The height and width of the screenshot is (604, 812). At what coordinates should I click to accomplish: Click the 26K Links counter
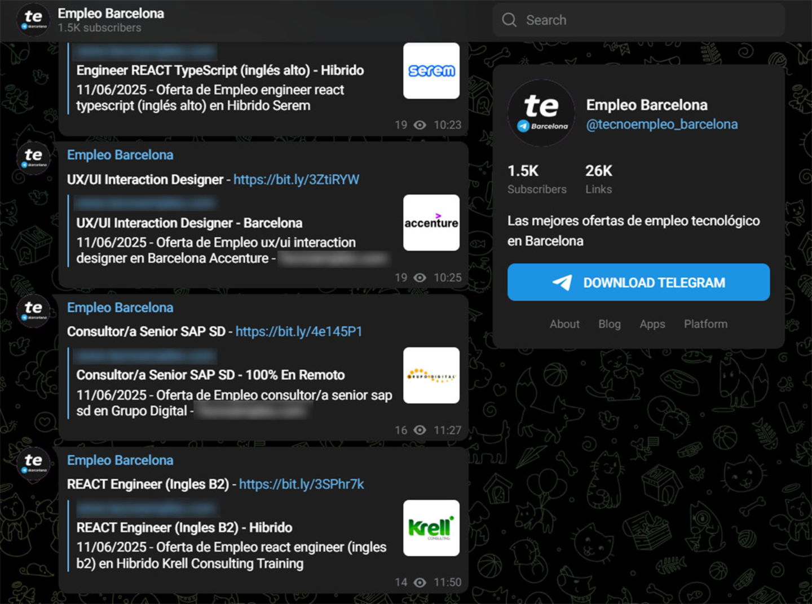(x=598, y=179)
